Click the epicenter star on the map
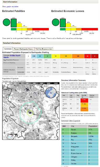 coord(30,113)
